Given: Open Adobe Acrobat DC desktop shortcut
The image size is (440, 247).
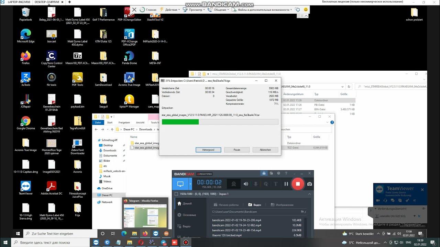Looking at the screenshot, I should [x=52, y=188].
